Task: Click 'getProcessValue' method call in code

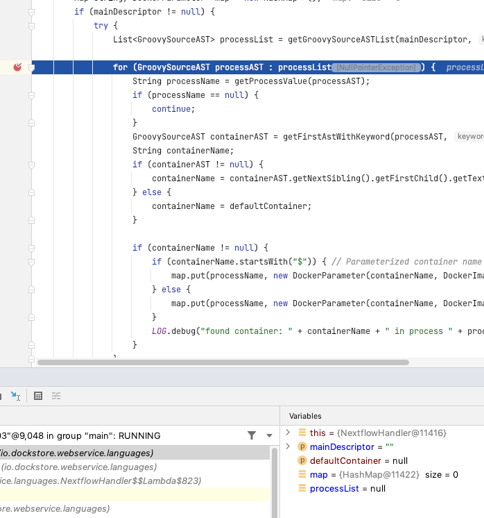Action: click(271, 81)
